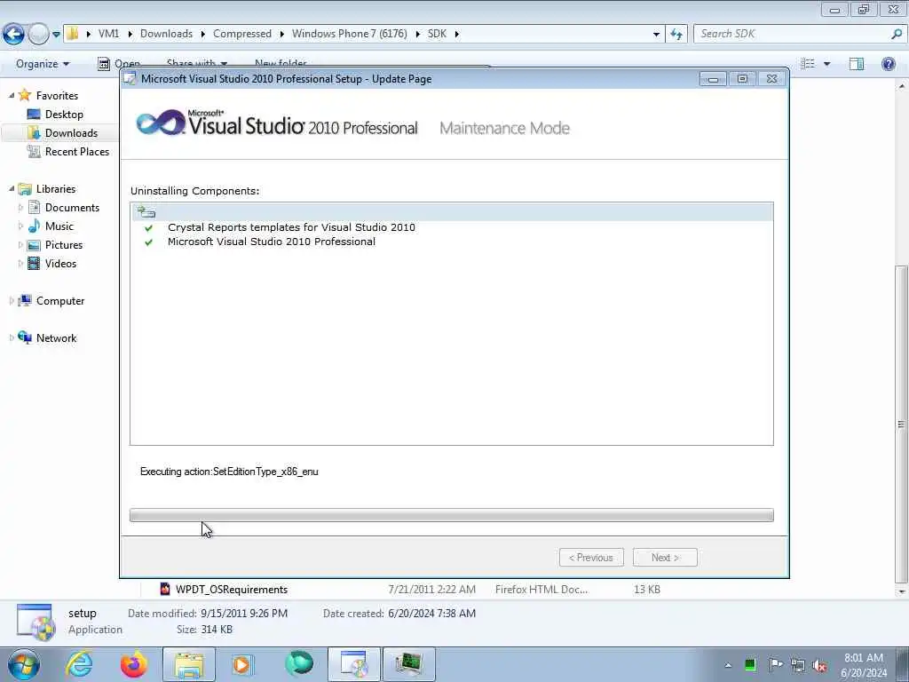Click the Next button in setup
The width and height of the screenshot is (909, 682).
pyautogui.click(x=665, y=558)
